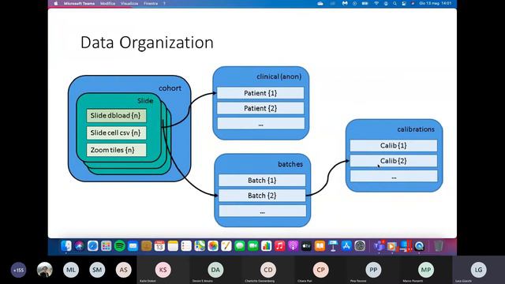Click the "batches" label

(x=290, y=164)
